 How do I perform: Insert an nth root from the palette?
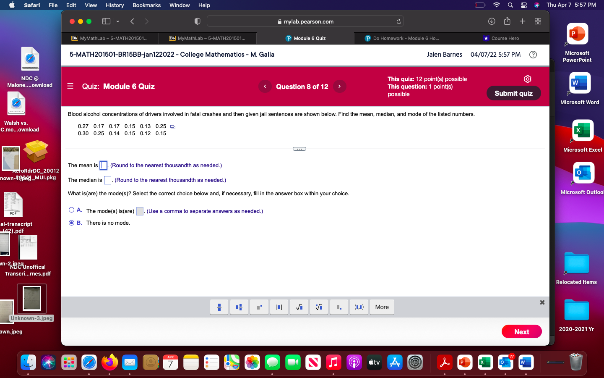click(319, 307)
